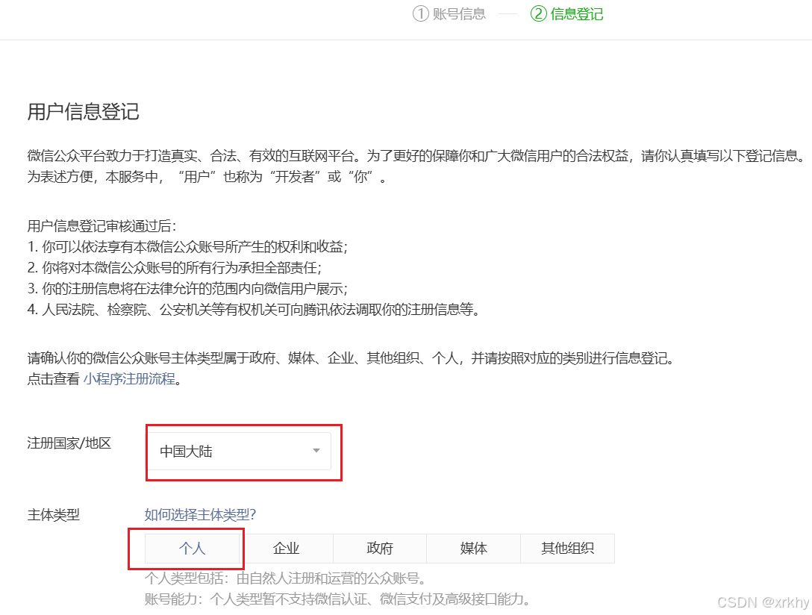
Task: Click the dropdown arrow next to 中国大陆
Action: click(316, 451)
